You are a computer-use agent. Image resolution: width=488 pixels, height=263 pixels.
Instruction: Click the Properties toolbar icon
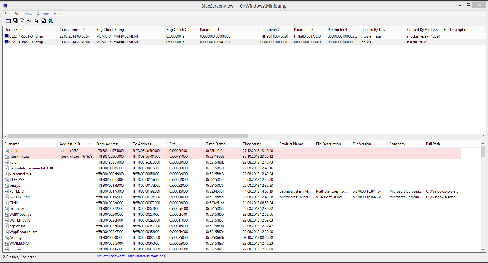(x=36, y=21)
